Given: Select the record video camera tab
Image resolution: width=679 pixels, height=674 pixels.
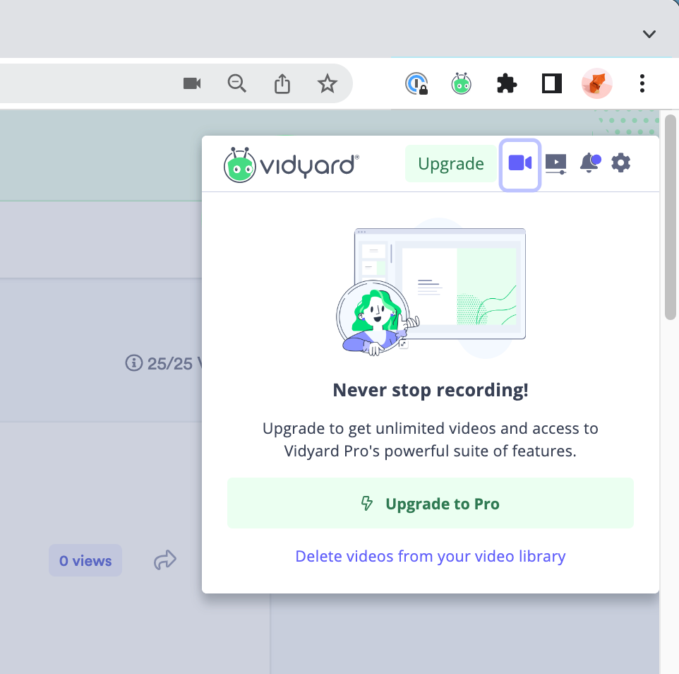Looking at the screenshot, I should point(520,164).
